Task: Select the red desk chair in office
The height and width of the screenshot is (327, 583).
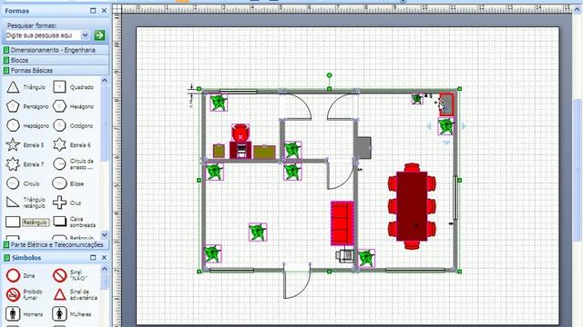Action: coord(240,134)
